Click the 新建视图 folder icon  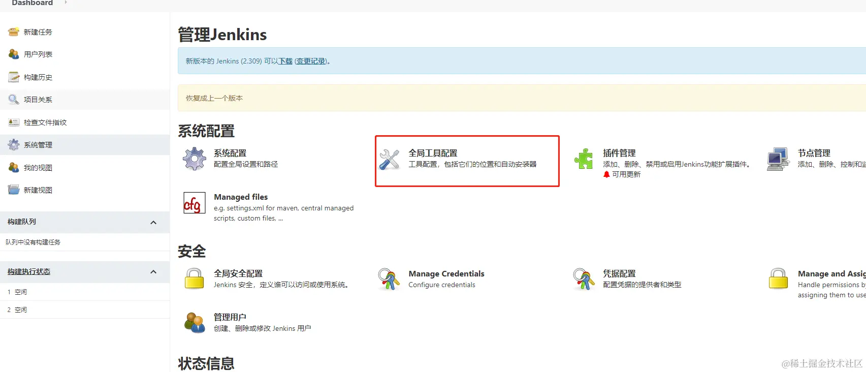tap(14, 190)
